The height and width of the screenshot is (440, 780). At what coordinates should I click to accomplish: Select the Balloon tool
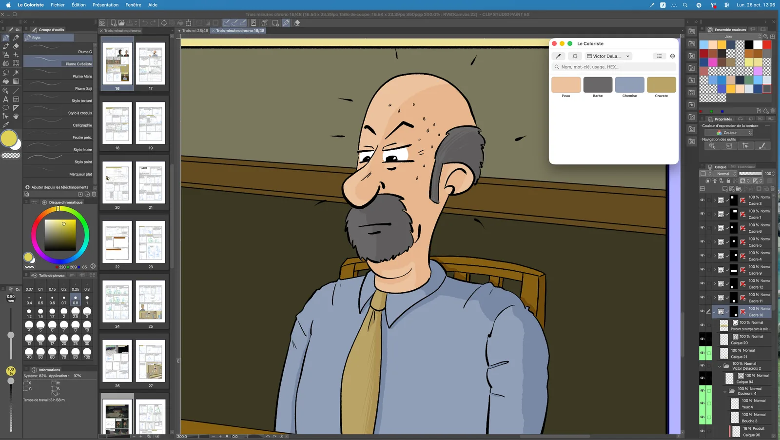6,108
